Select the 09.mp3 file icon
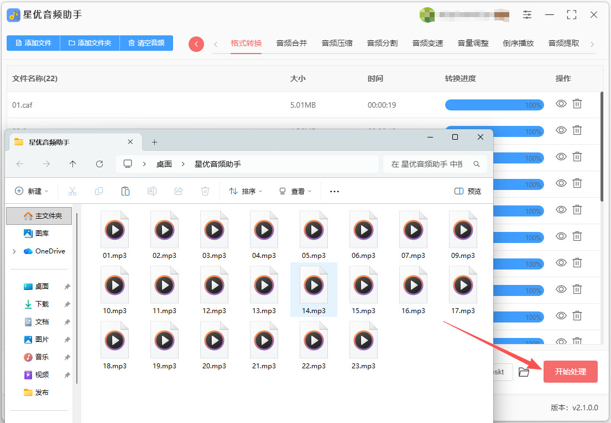 (463, 230)
